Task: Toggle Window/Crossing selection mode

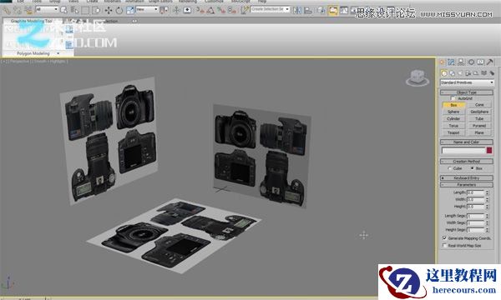Action: [x=96, y=10]
